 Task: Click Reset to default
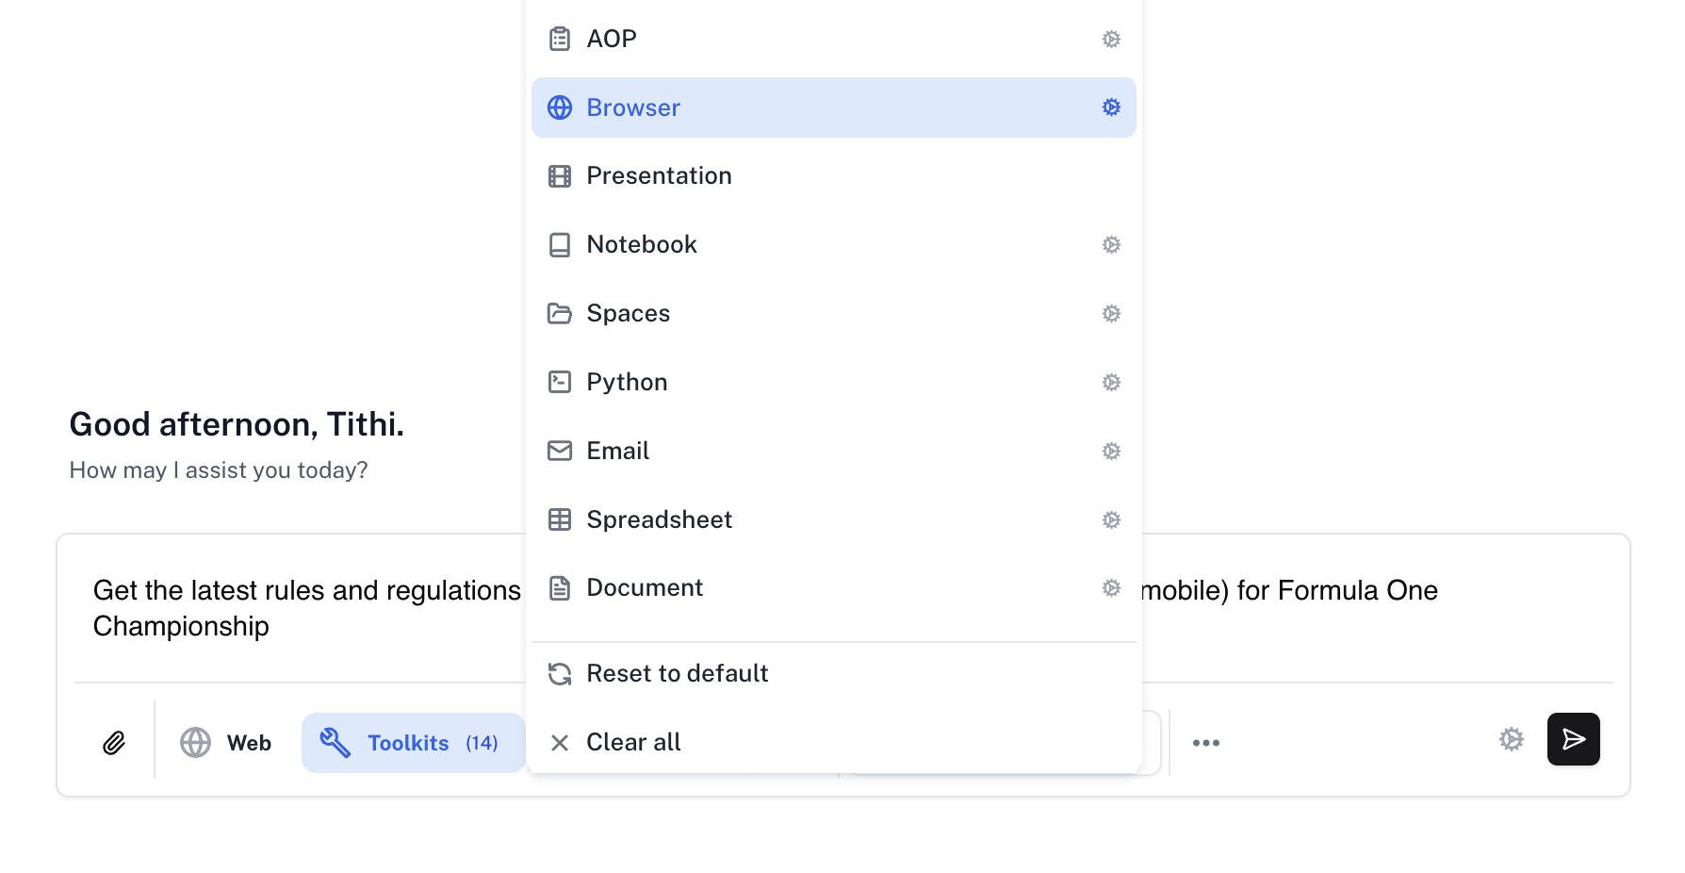677,673
